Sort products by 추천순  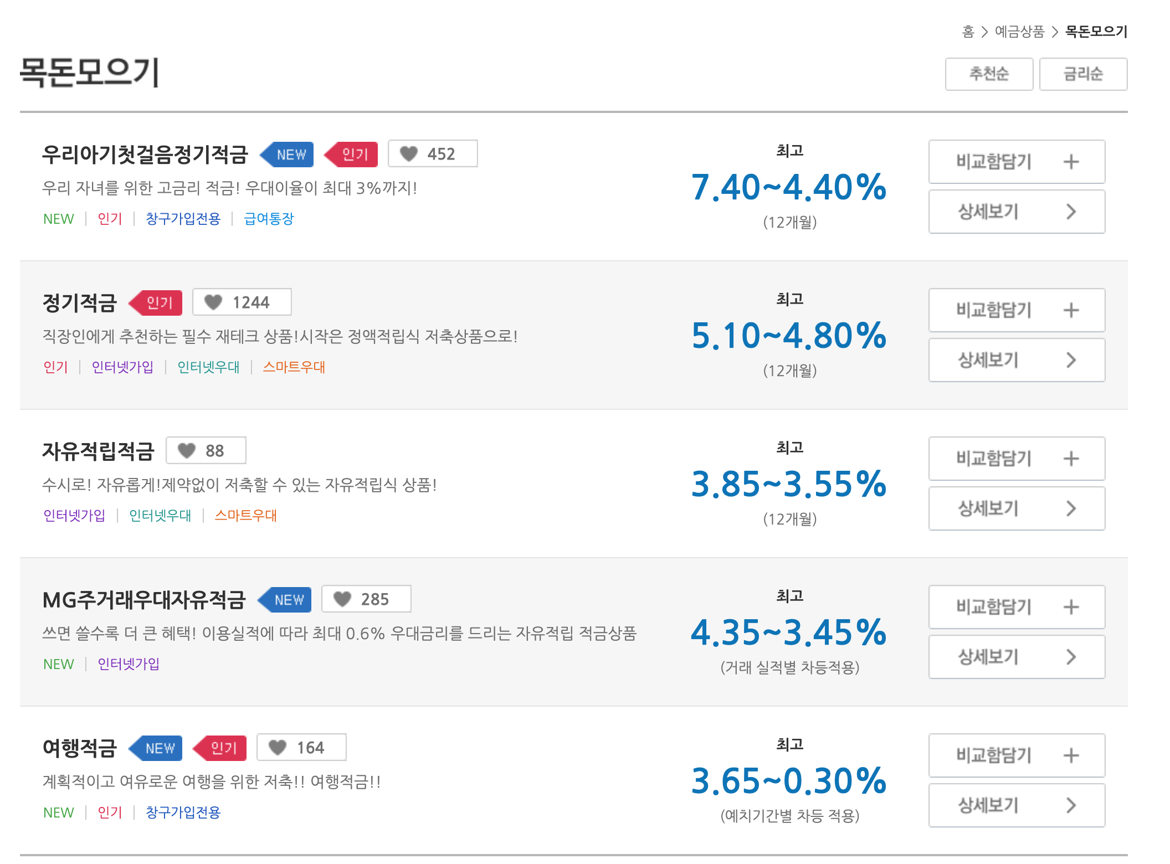click(x=988, y=74)
